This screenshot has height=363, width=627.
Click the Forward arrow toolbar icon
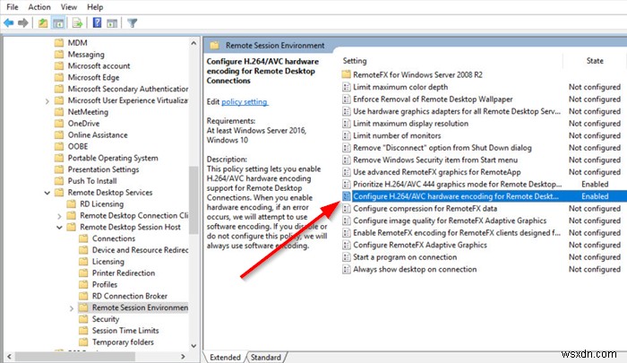(23, 23)
